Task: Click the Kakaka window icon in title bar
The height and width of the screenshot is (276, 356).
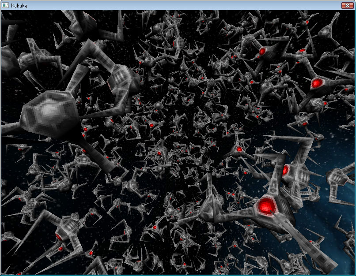Action: 5,5
